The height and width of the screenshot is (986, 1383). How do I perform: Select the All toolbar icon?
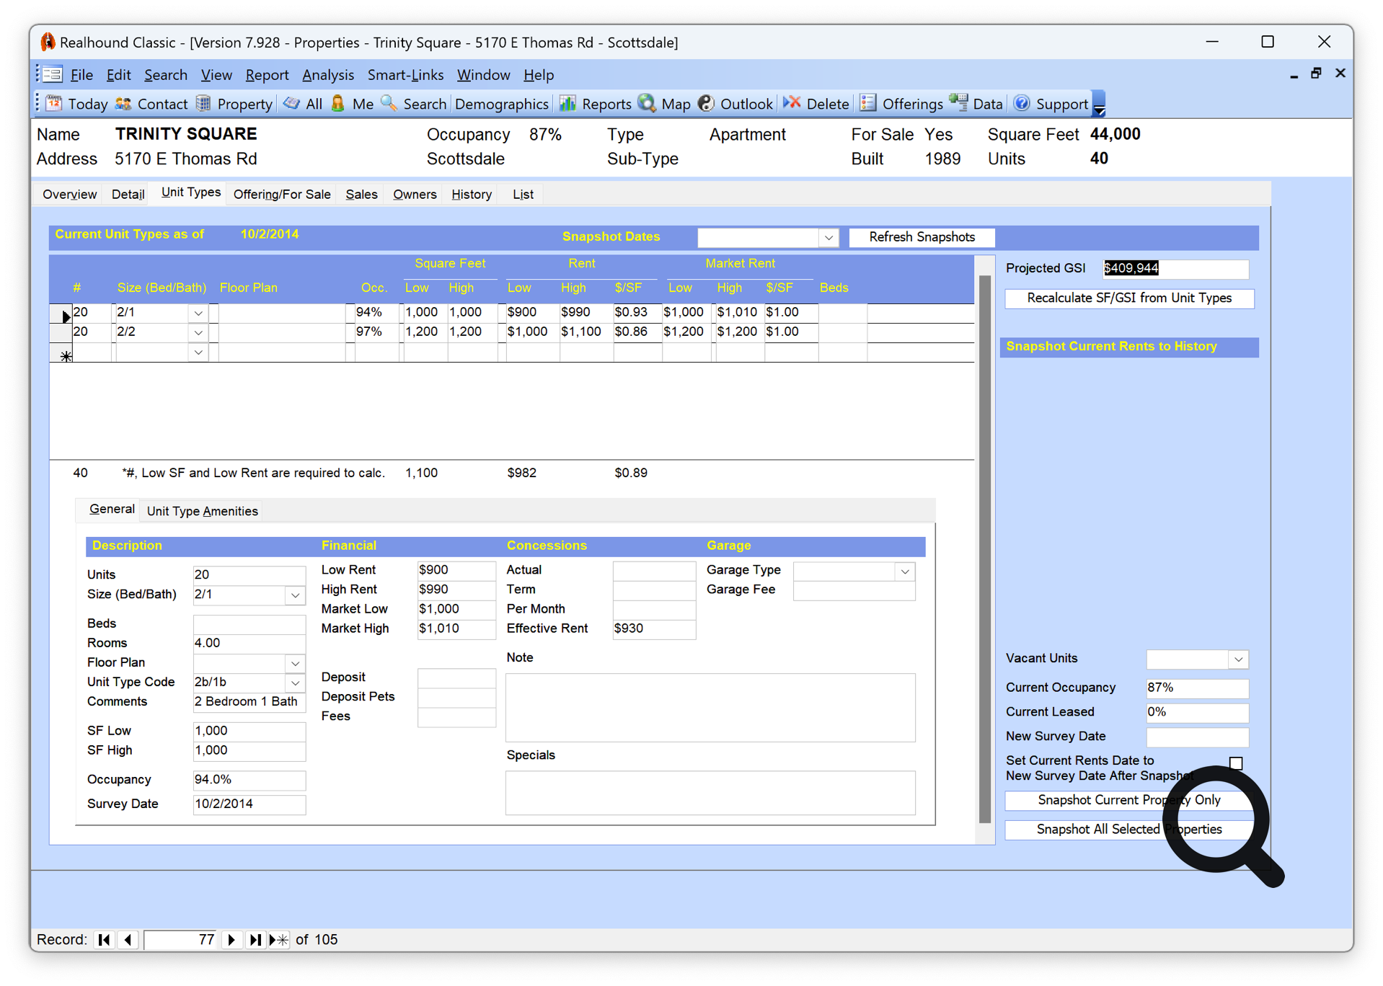click(292, 103)
